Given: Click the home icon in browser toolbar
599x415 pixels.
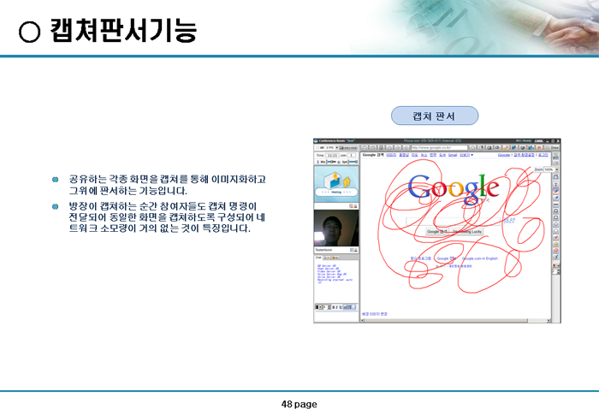Looking at the screenshot, I should click(389, 147).
